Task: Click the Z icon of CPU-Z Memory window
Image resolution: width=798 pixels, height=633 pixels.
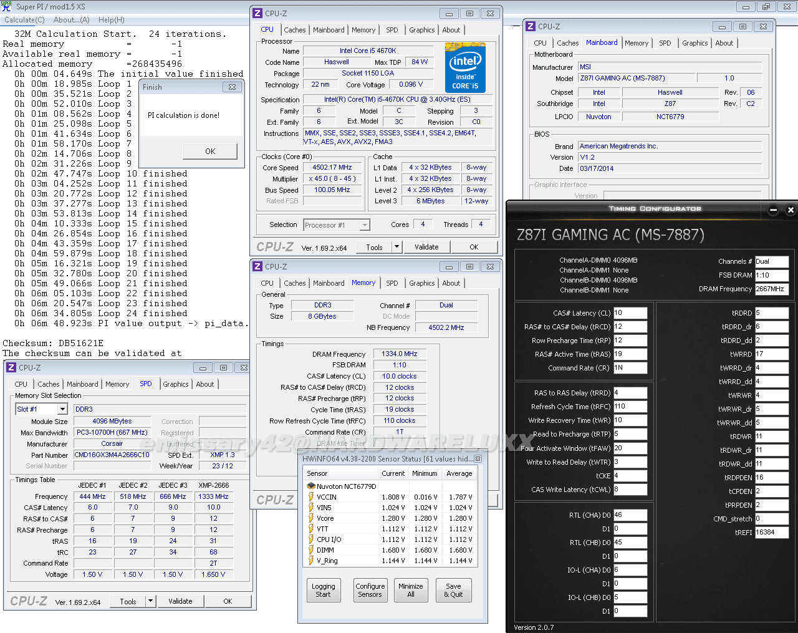Action: coord(257,266)
